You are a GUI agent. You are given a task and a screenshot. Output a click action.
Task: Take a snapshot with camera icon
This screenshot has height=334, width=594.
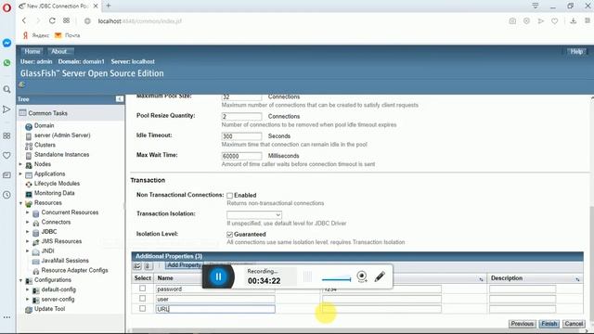click(512, 21)
